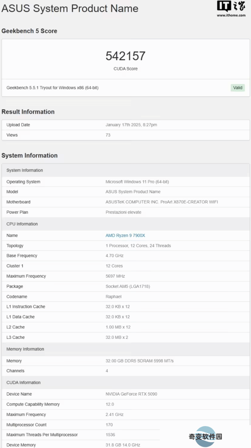
Task: Select the Maximum Frequency 5697 MHz value
Action: tap(115, 276)
